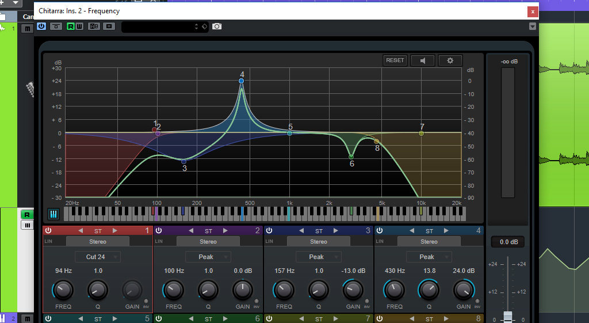Click band 2 left processing mode arrow
The height and width of the screenshot is (323, 589).
(191, 230)
